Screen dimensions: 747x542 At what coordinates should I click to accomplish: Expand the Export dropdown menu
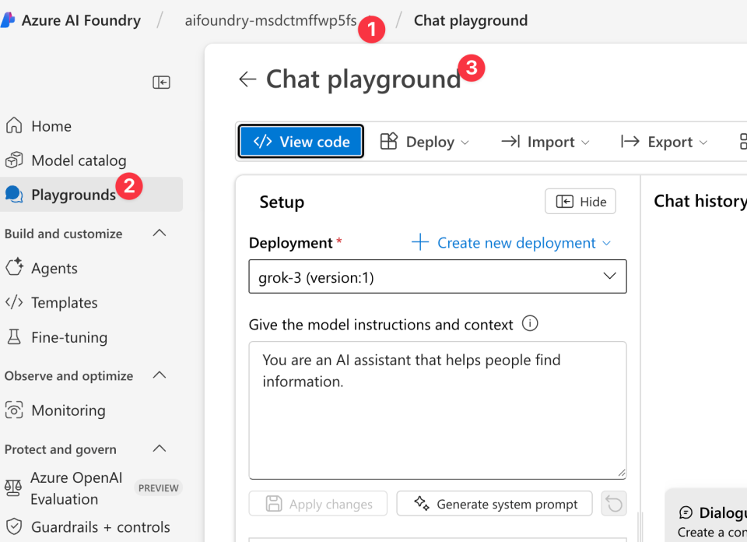click(x=703, y=143)
